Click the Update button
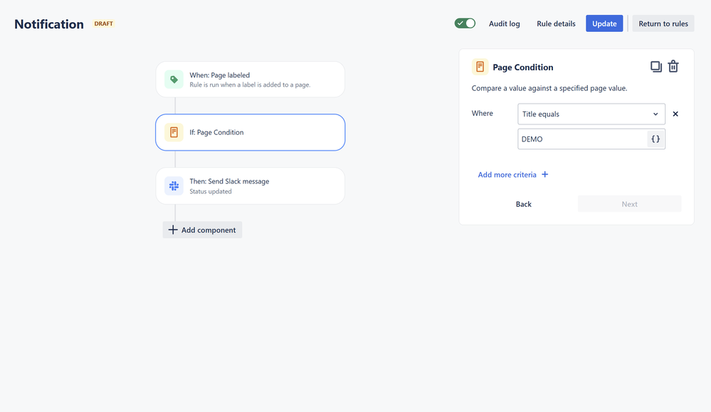 (604, 23)
